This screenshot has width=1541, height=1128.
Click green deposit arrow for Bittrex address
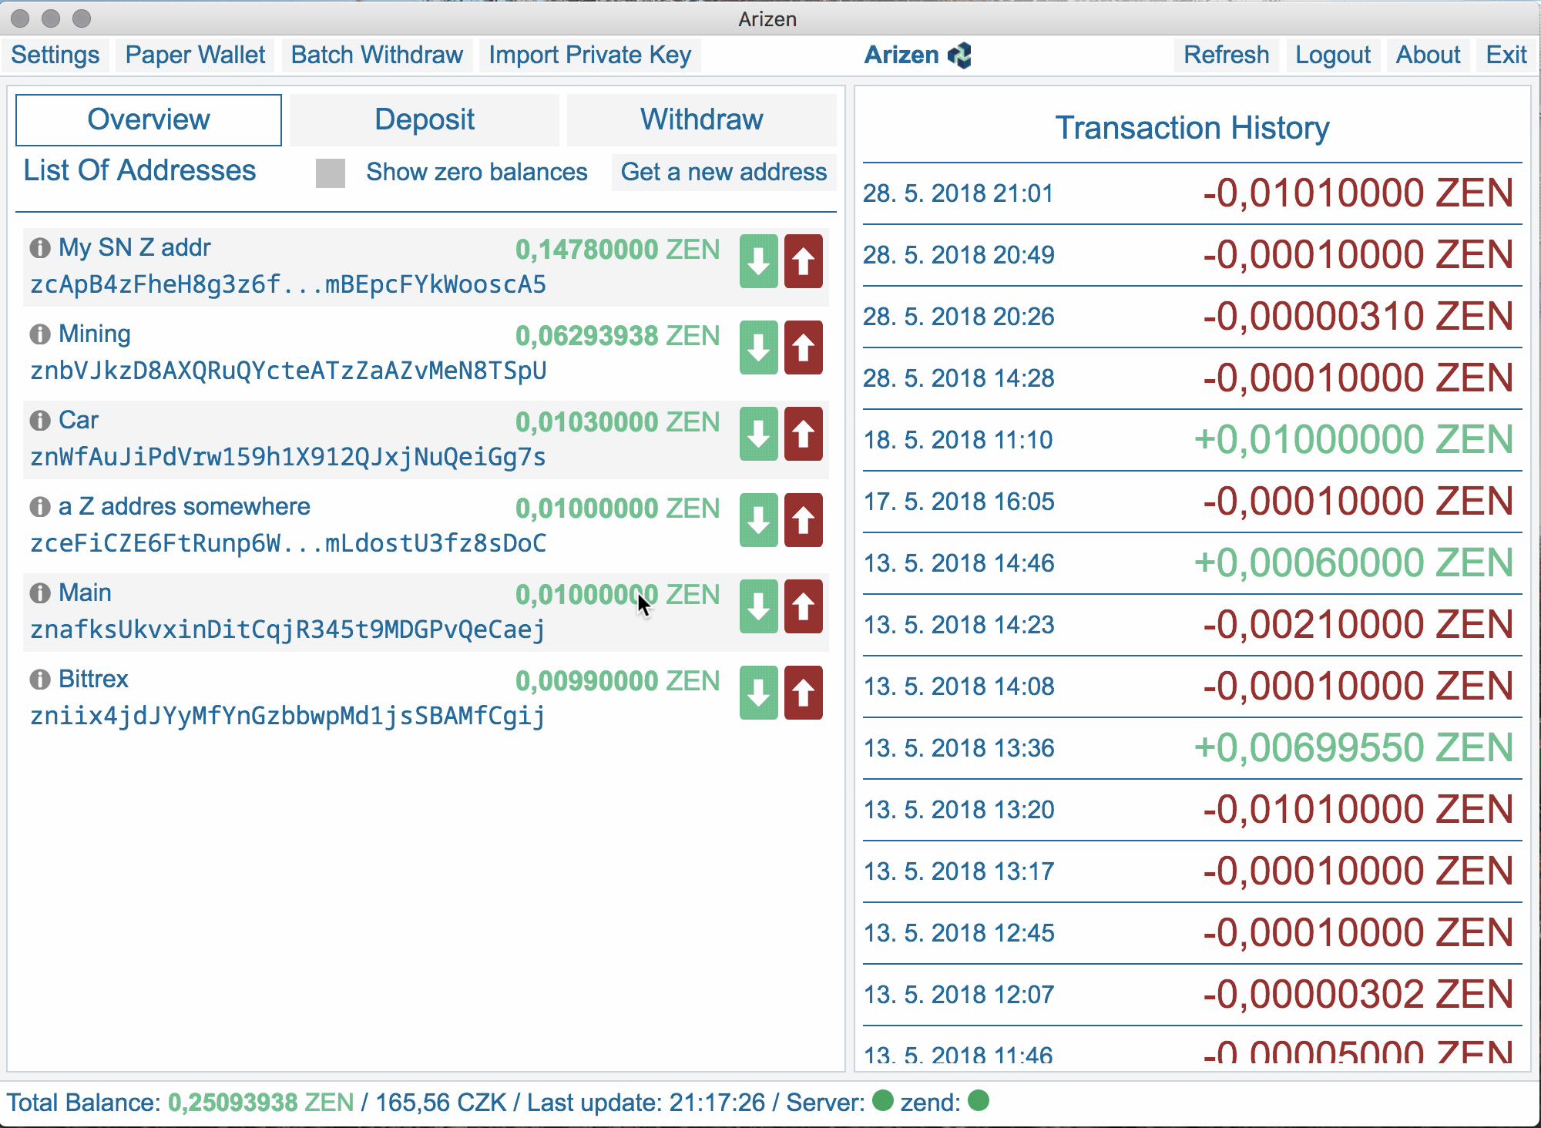point(758,693)
